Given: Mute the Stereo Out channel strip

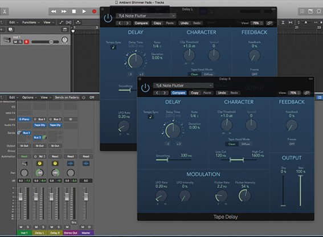Looking at the screenshot, I should pyautogui.click(x=67, y=227).
